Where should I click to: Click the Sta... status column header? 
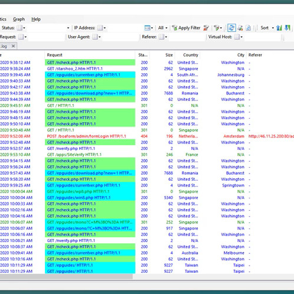(x=143, y=55)
